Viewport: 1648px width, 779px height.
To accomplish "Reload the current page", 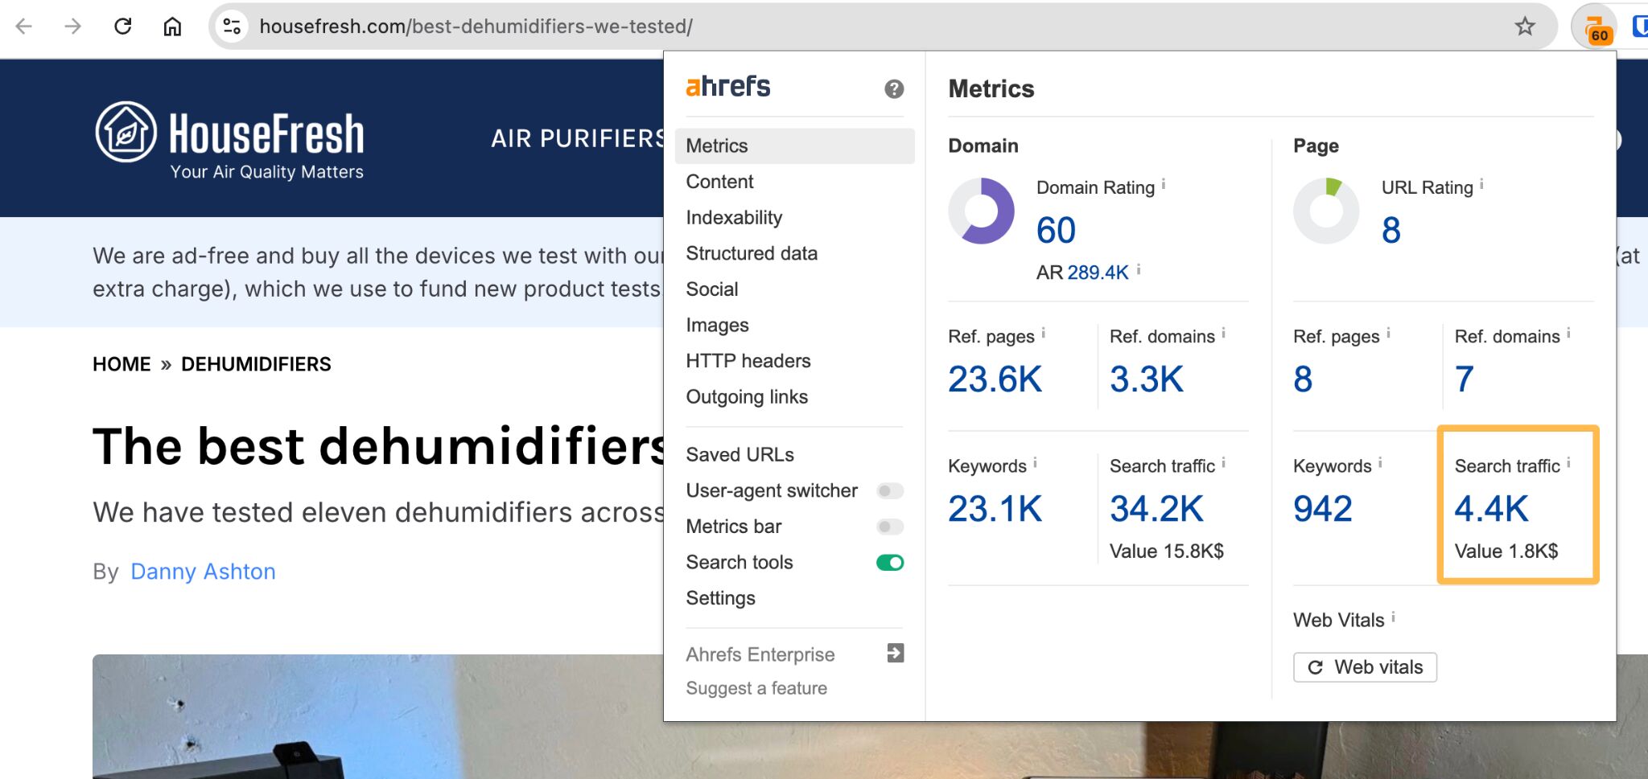I will point(122,25).
